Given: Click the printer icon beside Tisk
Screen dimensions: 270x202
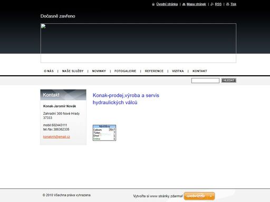Looking at the screenshot, I should pos(228,4).
